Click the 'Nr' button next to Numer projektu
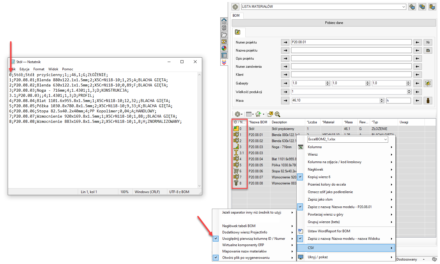The height and width of the screenshot is (264, 440). (x=428, y=42)
